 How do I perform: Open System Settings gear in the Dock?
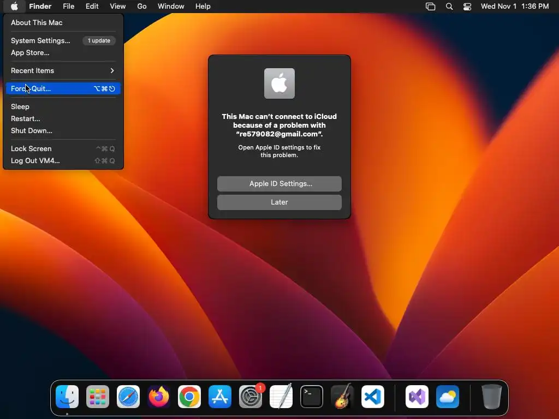(251, 397)
